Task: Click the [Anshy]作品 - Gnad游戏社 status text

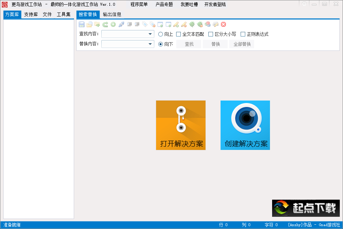Action: pyautogui.click(x=314, y=225)
